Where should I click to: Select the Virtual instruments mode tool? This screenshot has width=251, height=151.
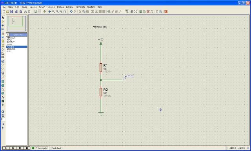pos(3,73)
